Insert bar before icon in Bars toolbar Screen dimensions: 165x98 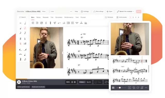[33, 23]
